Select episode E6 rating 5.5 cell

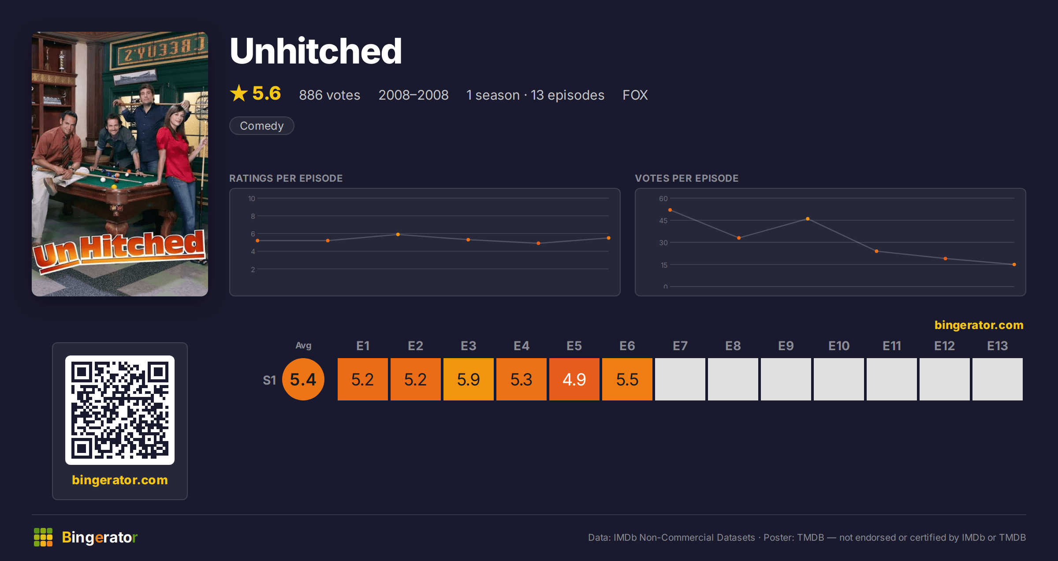point(627,379)
